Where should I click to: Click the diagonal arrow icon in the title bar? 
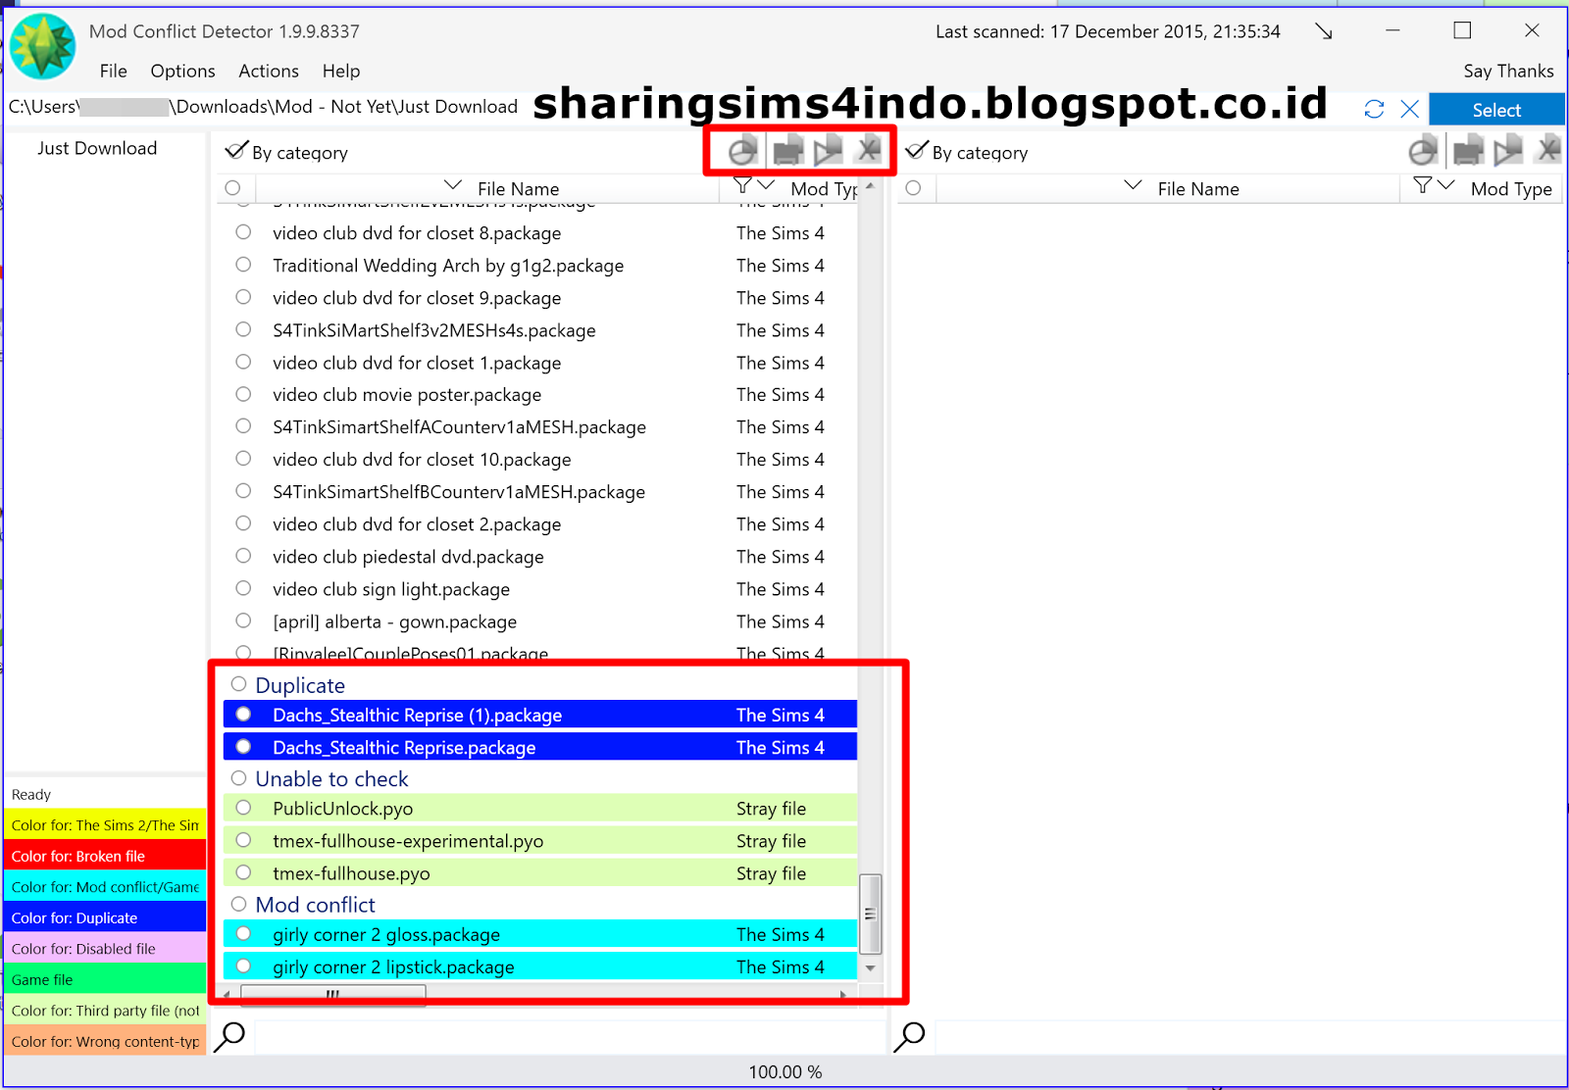click(1324, 31)
